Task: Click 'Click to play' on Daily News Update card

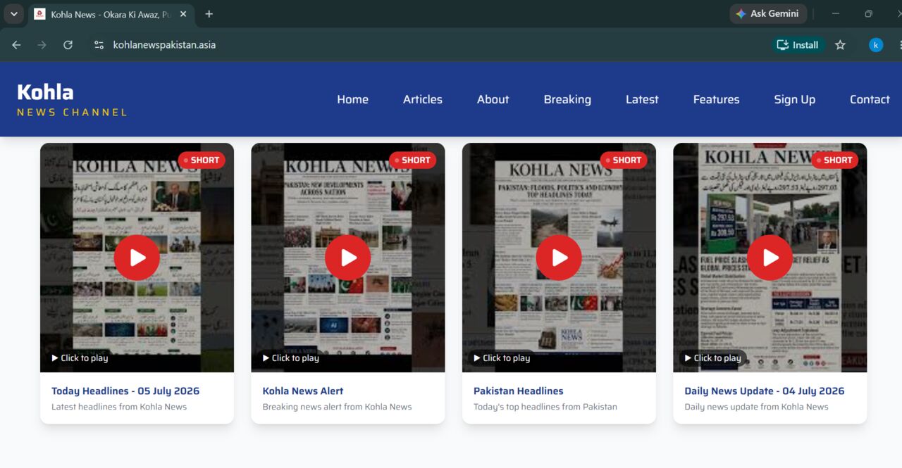Action: (x=713, y=358)
